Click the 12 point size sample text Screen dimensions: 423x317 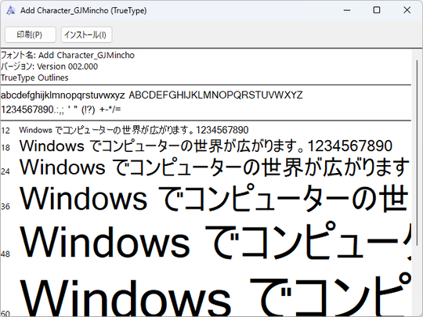tap(133, 130)
